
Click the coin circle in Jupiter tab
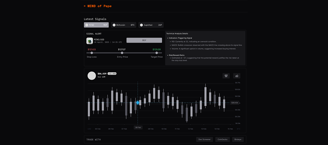[141, 25]
